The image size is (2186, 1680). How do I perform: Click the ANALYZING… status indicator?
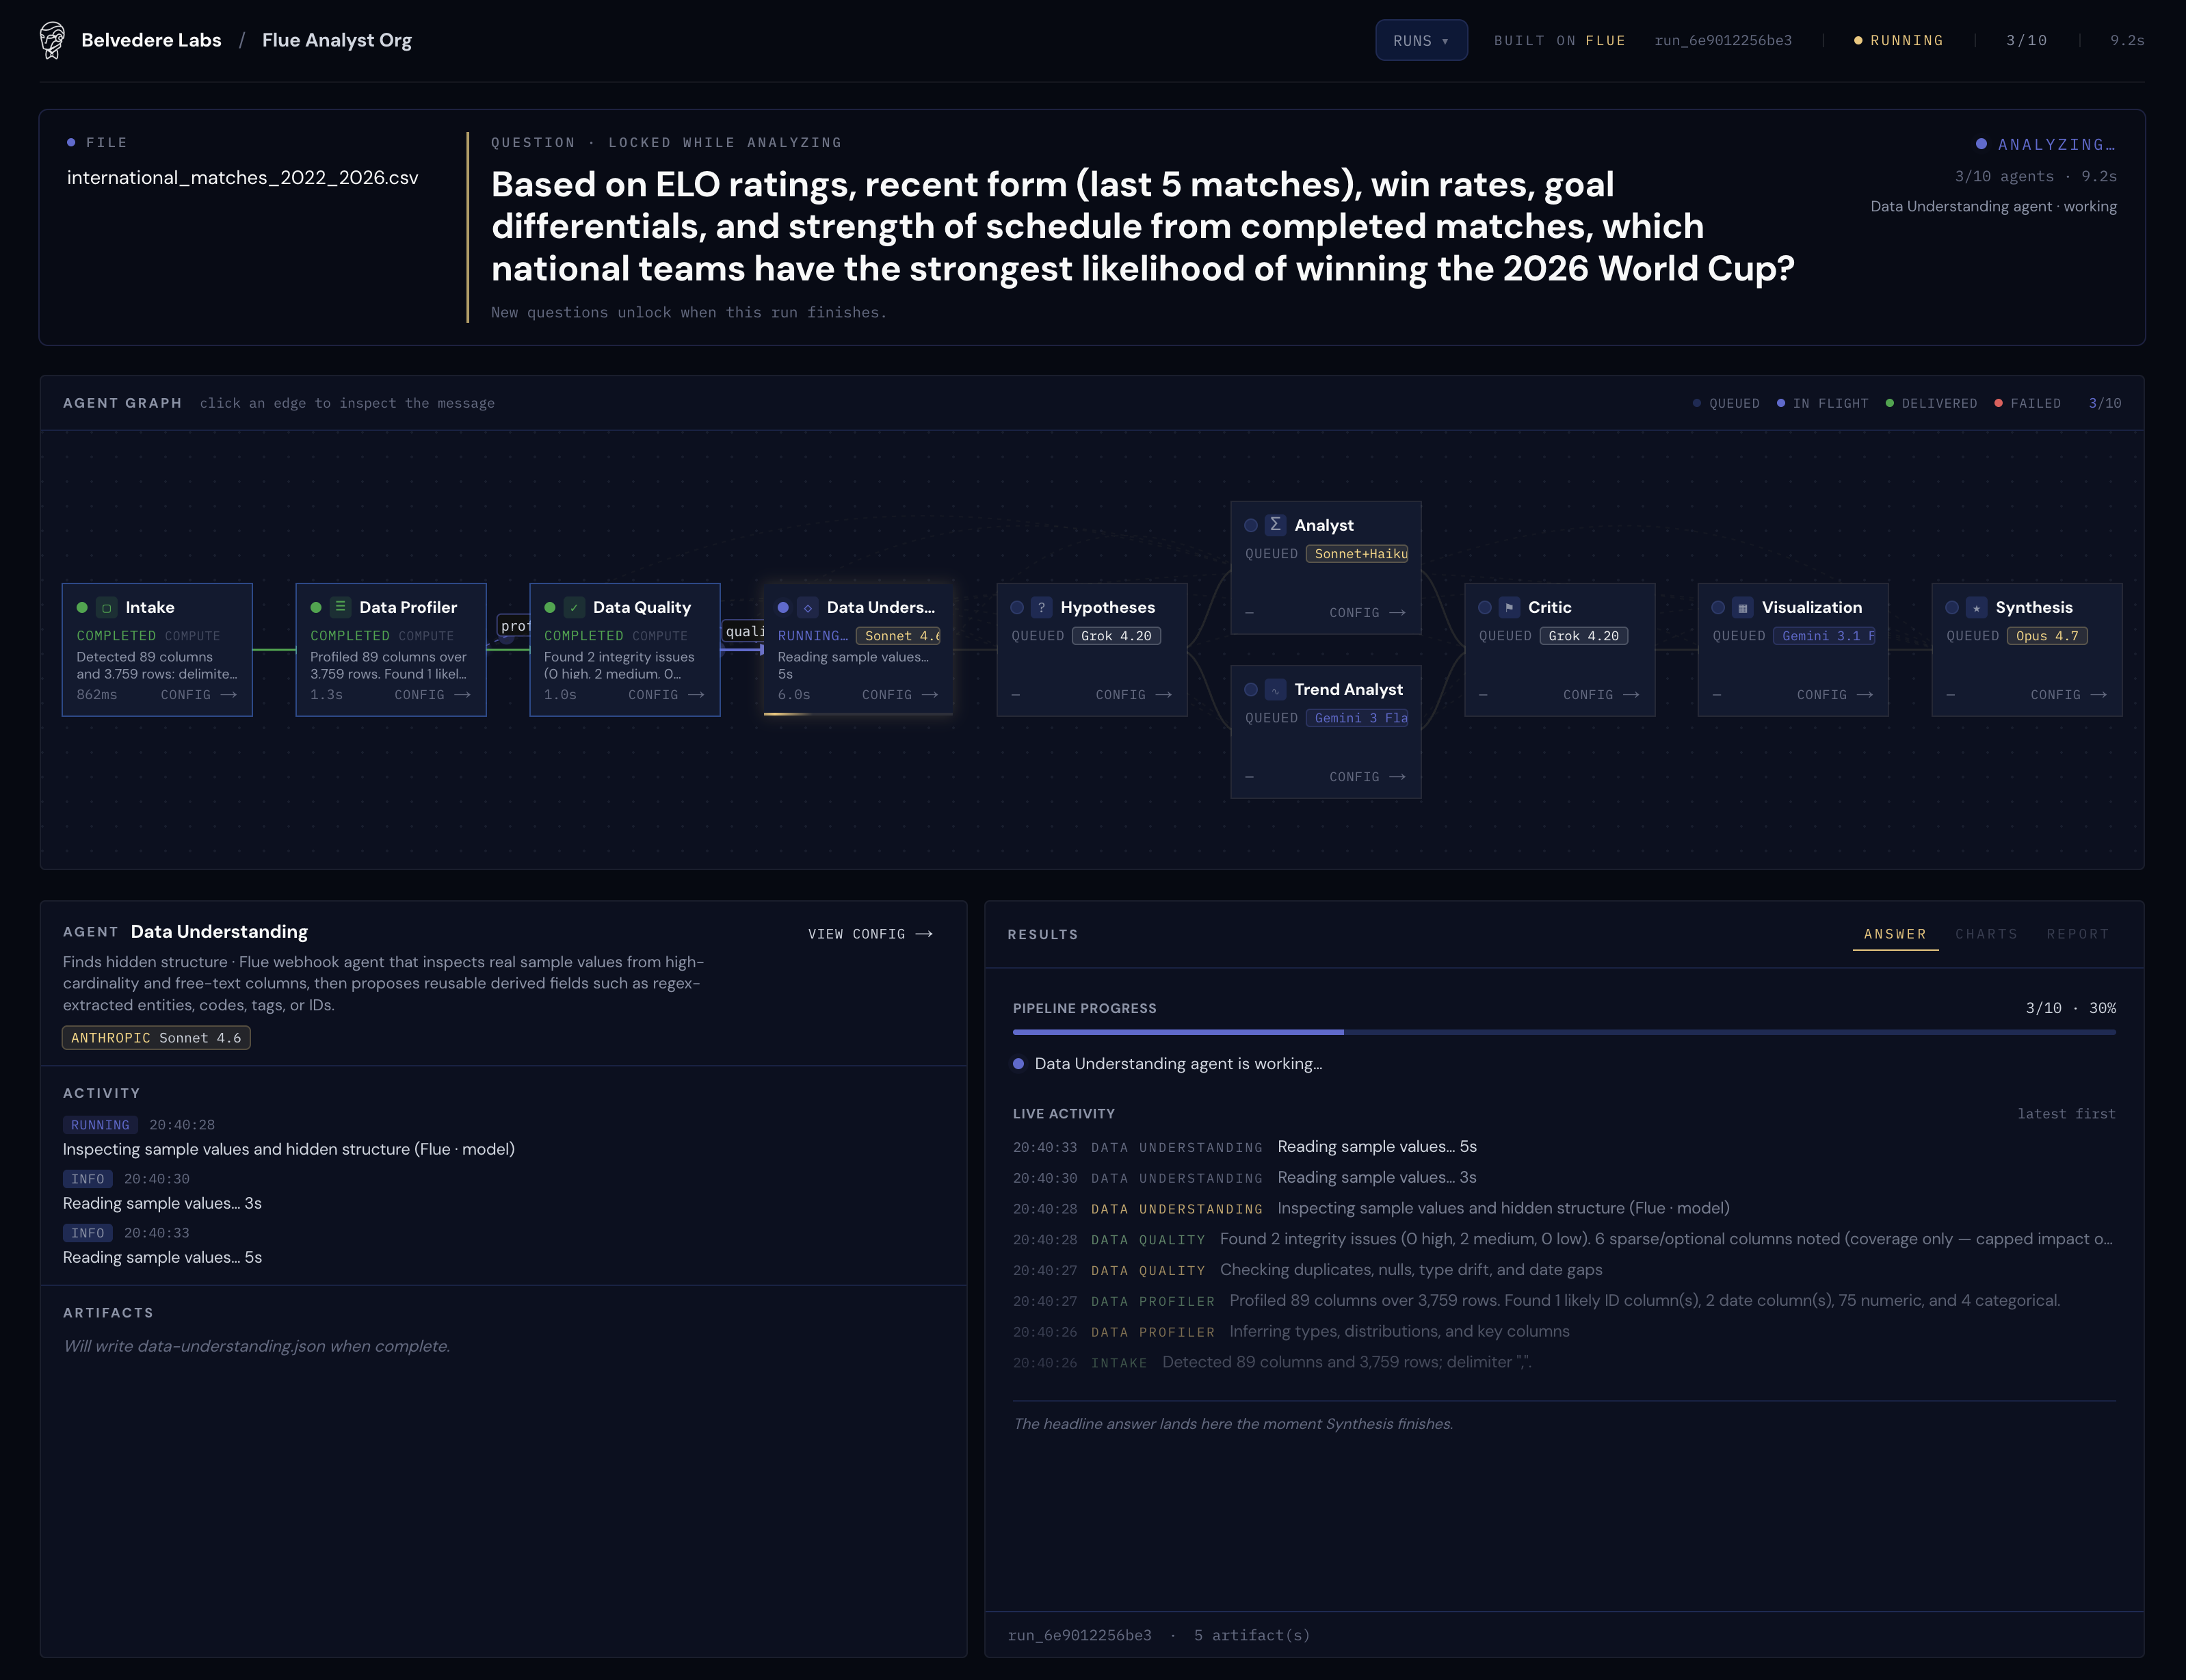point(2045,145)
